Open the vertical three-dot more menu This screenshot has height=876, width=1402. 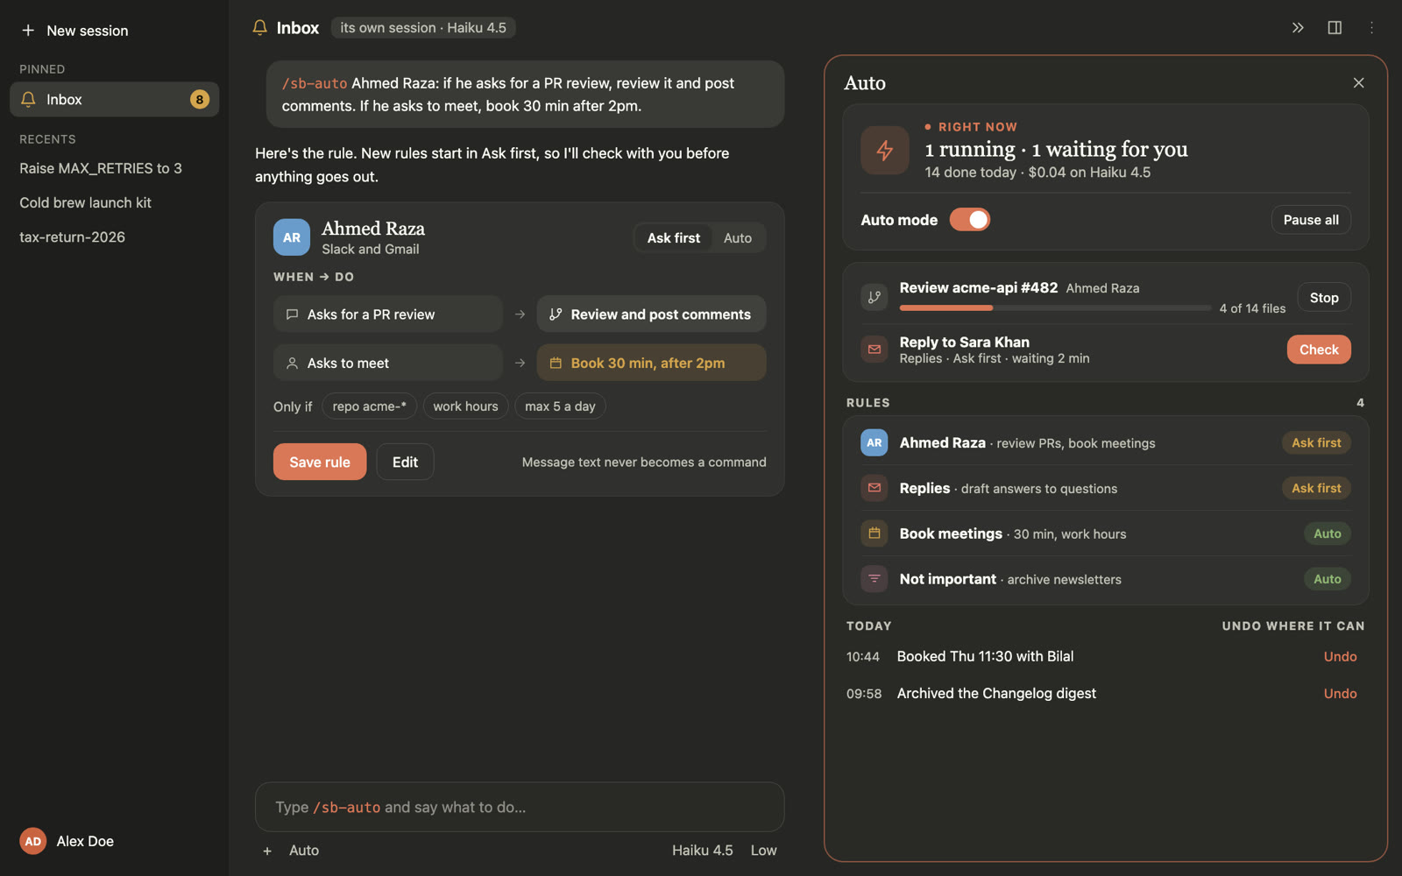coord(1371,28)
